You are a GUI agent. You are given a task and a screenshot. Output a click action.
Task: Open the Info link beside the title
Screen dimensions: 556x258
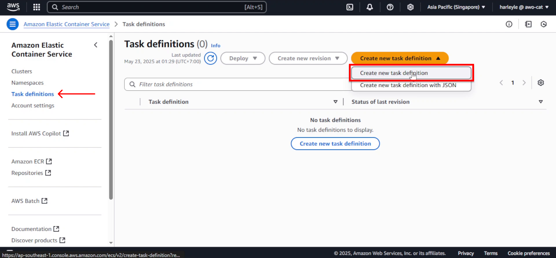pos(215,46)
